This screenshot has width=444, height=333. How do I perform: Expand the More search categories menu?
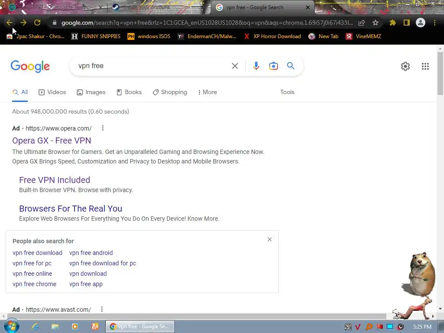(x=208, y=92)
